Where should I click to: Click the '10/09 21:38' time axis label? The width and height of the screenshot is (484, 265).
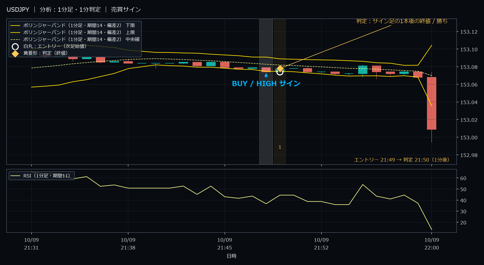point(128,244)
